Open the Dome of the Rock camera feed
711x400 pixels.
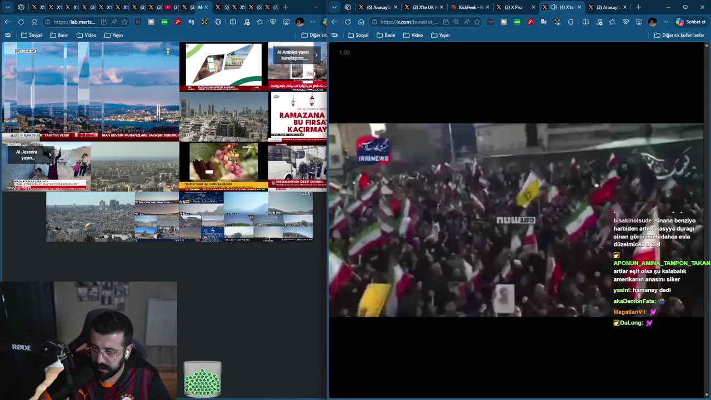[91, 217]
